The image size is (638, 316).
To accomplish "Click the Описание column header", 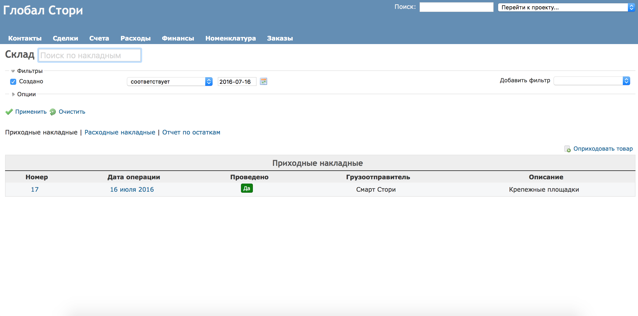I will [x=546, y=177].
